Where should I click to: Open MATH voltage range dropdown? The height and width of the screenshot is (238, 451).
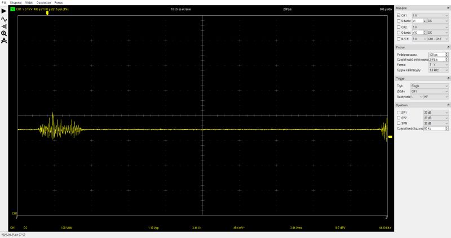click(x=419, y=39)
